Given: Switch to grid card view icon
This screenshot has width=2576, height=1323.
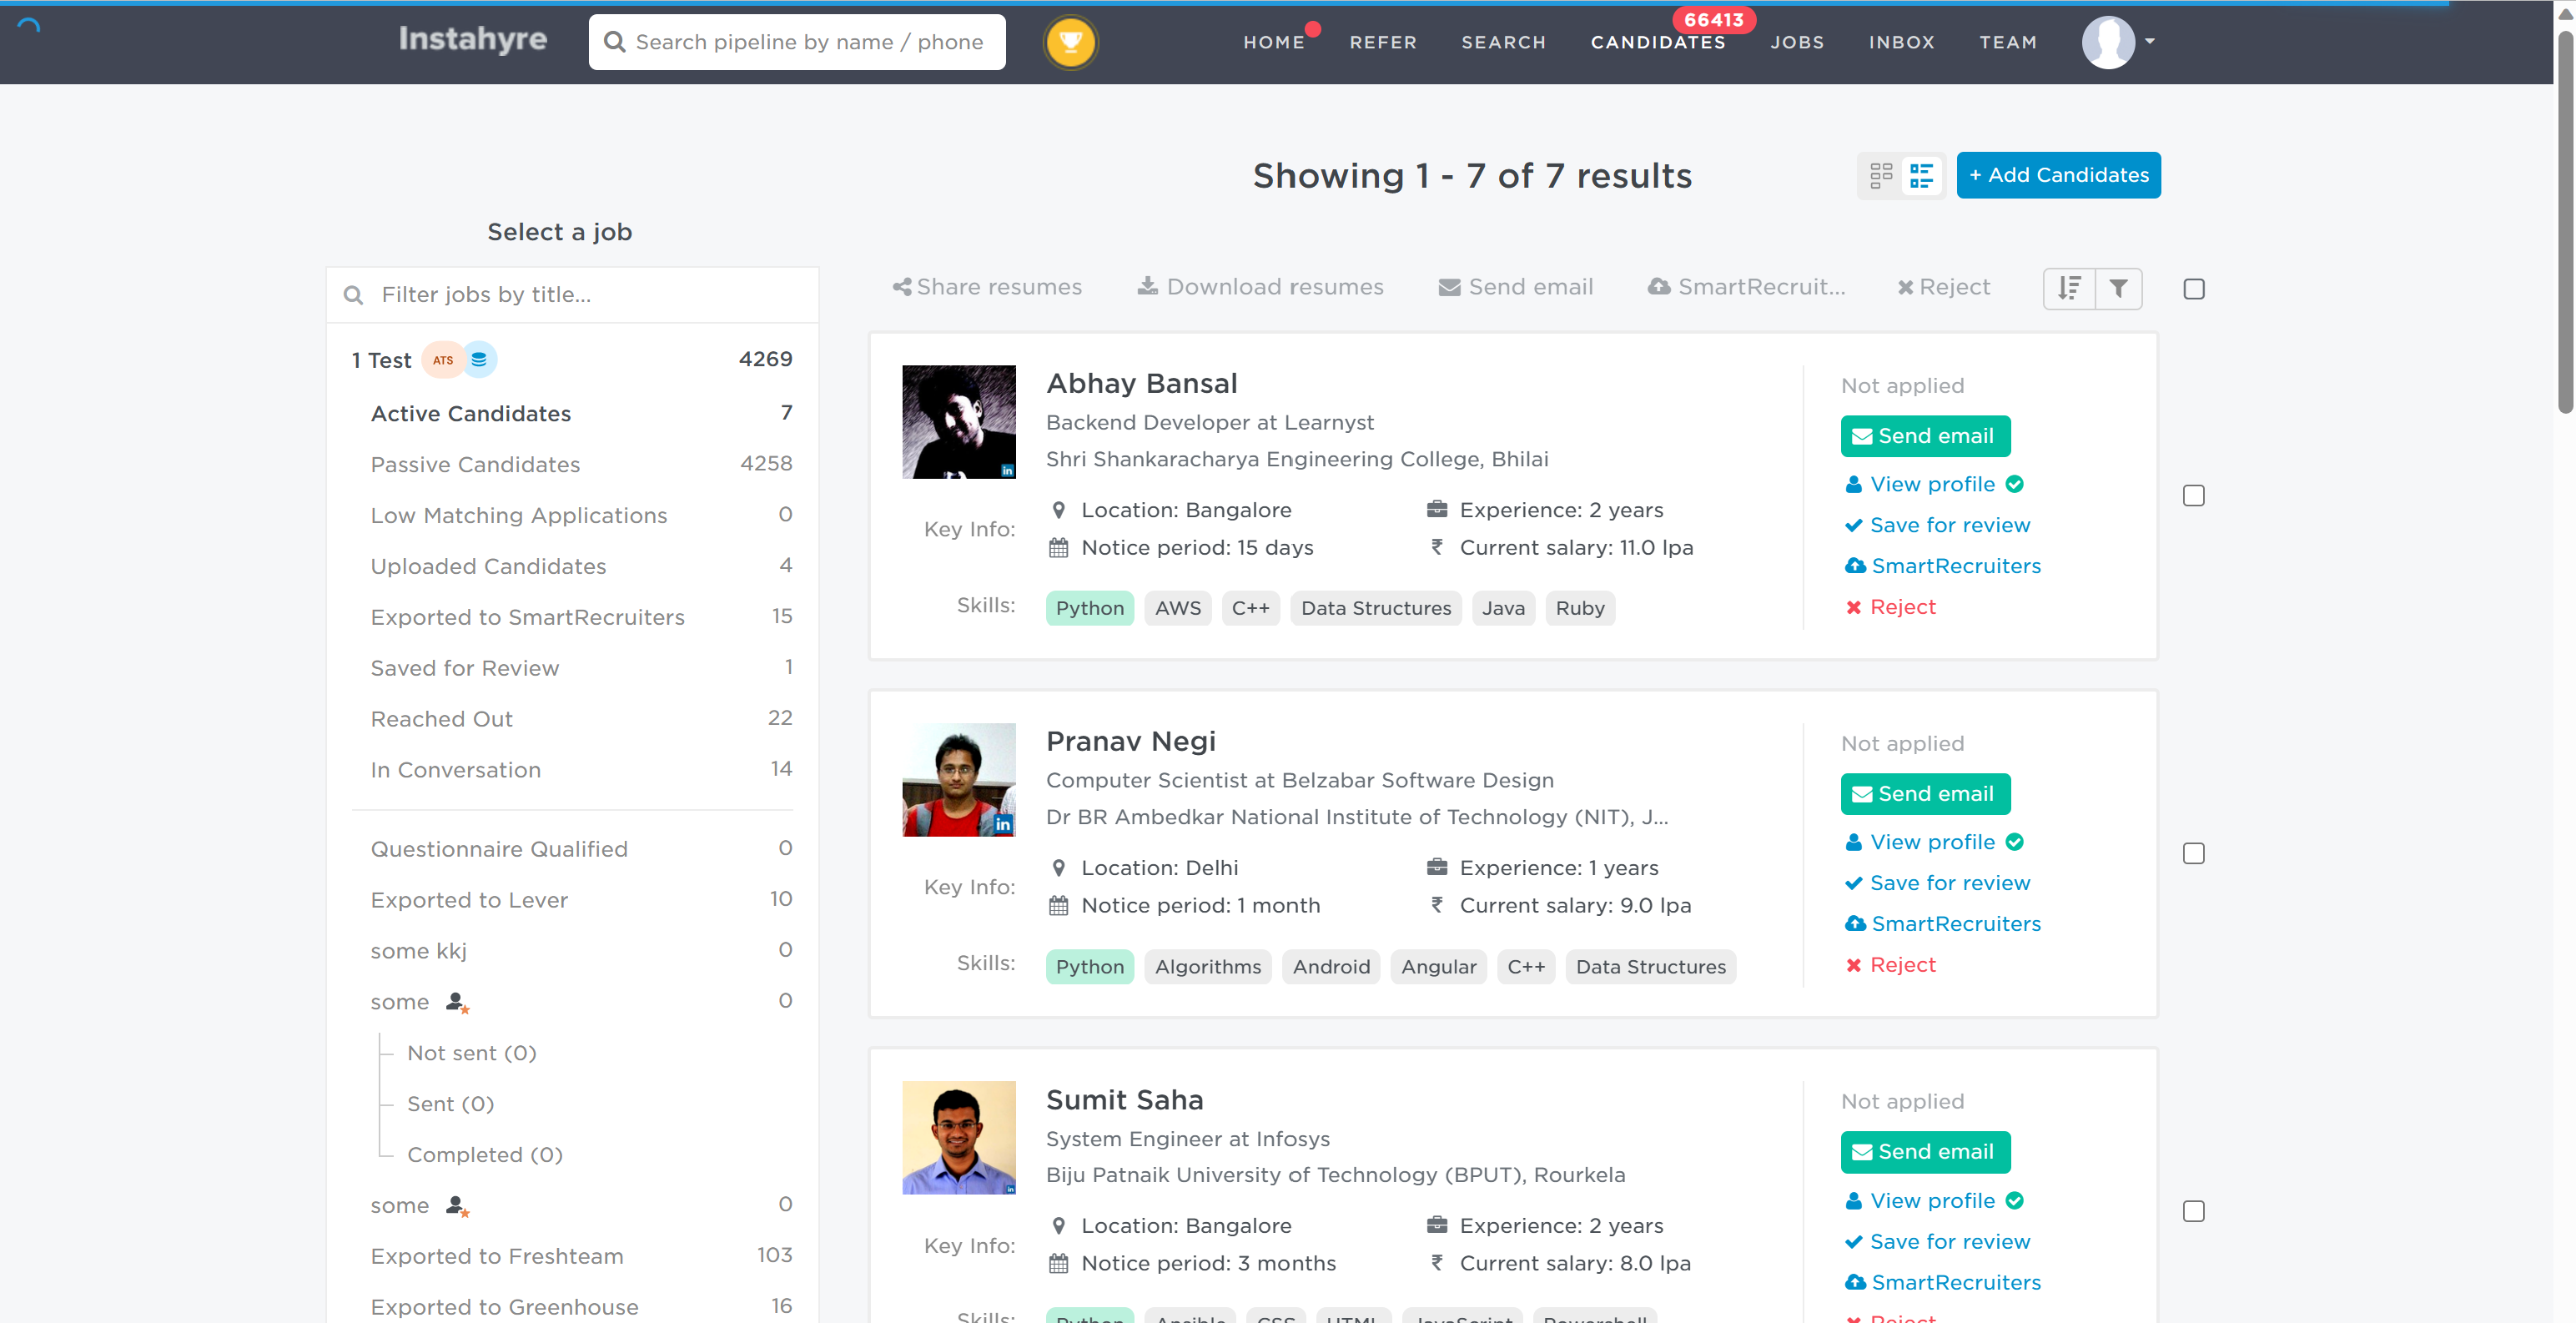Looking at the screenshot, I should pyautogui.click(x=1881, y=175).
